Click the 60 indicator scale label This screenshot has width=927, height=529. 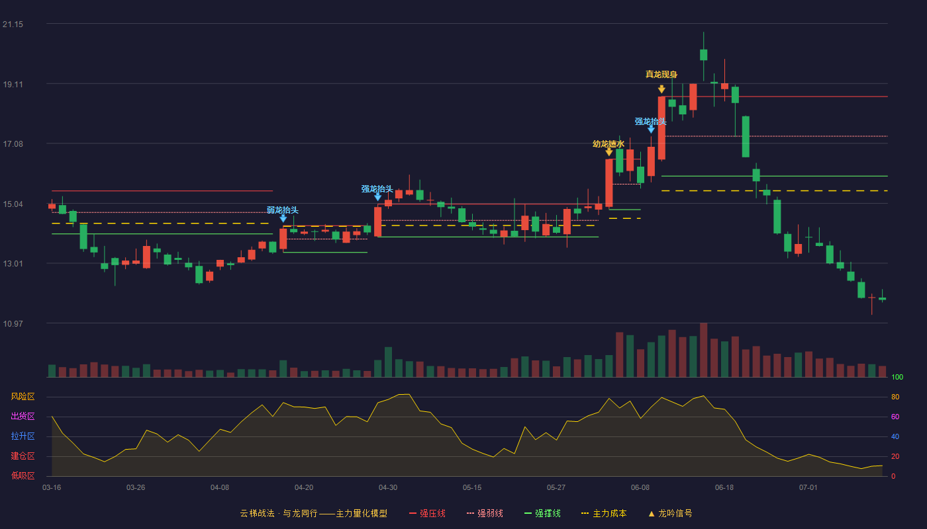pos(895,417)
